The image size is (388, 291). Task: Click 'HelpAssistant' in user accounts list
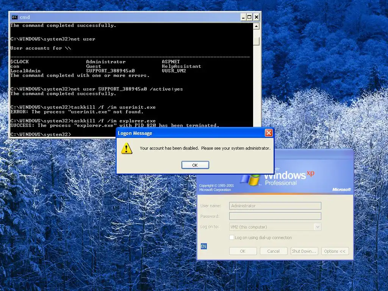pos(181,66)
